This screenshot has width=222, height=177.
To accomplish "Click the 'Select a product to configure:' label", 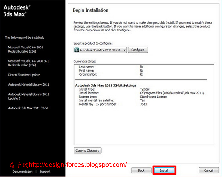I will 93,43.
